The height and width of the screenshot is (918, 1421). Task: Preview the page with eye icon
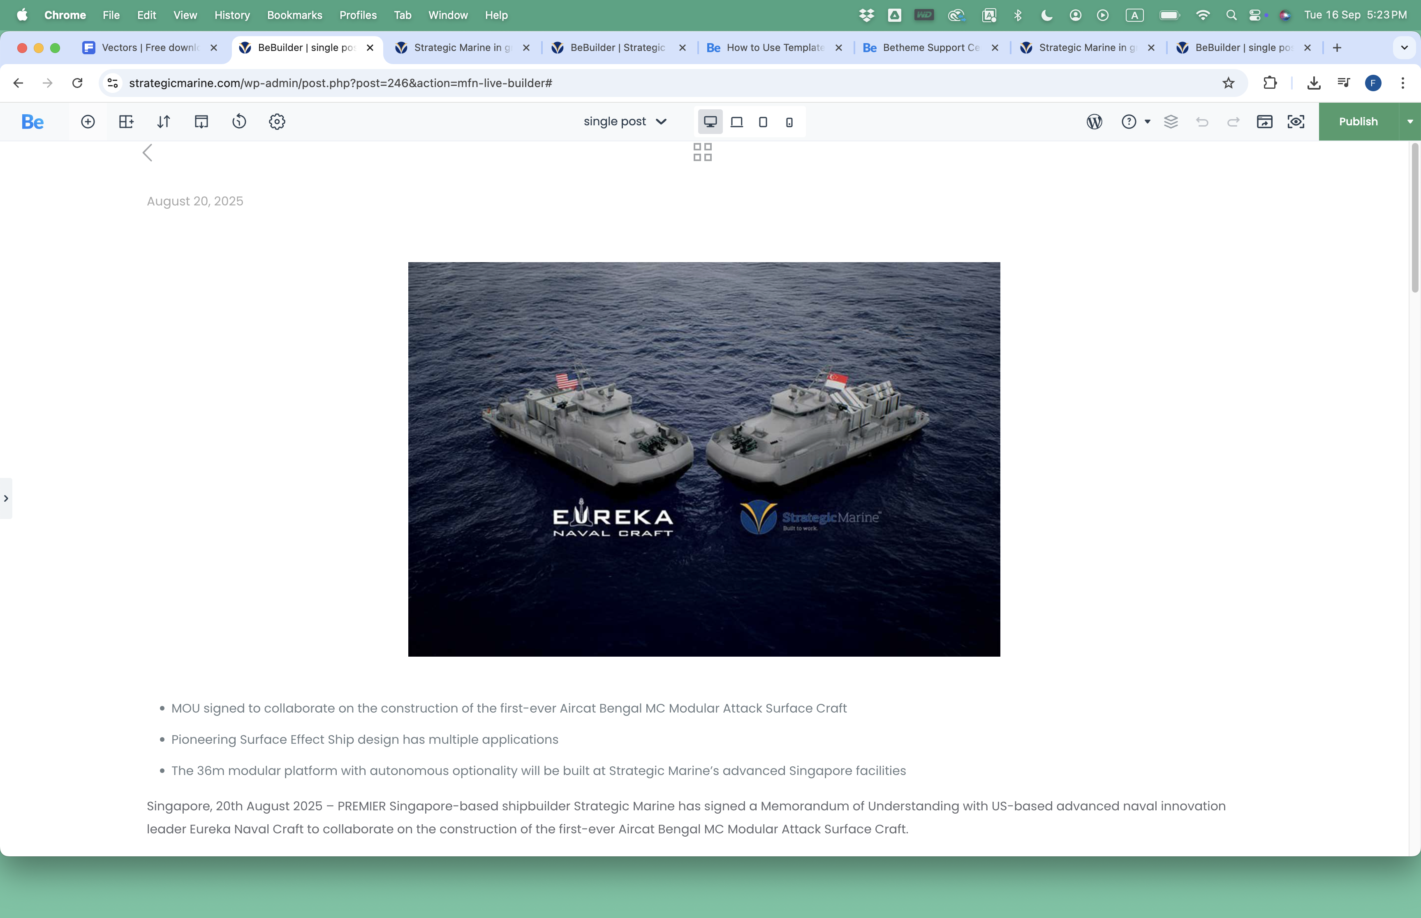(x=1296, y=122)
